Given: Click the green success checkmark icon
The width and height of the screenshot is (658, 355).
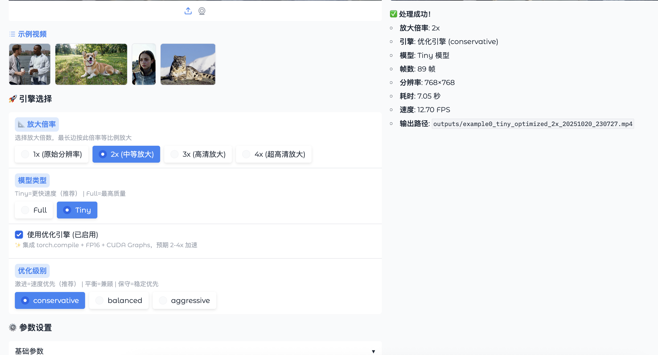Looking at the screenshot, I should click(393, 14).
